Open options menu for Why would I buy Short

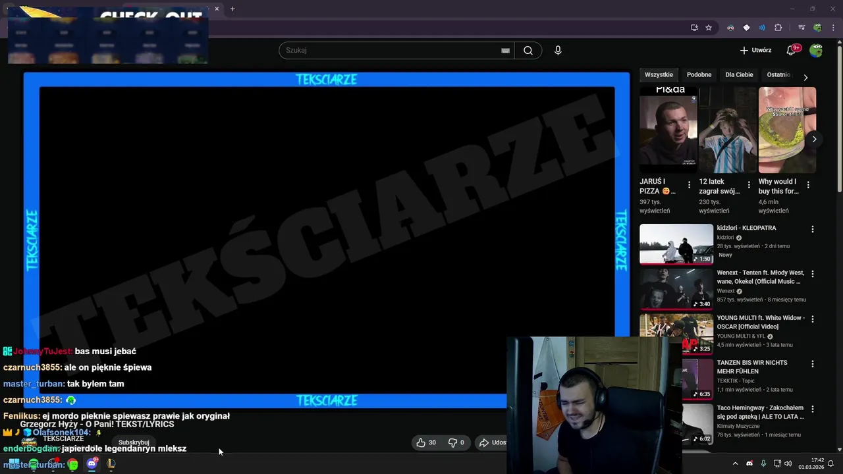[808, 185]
